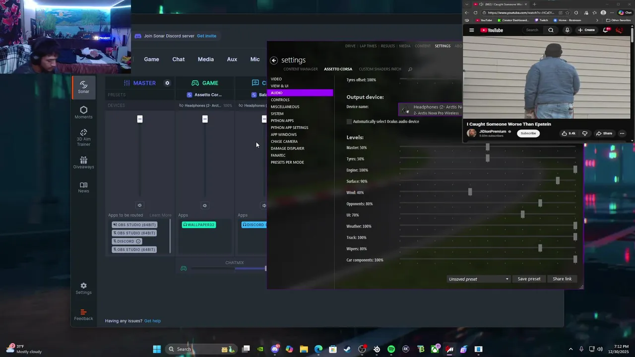
Task: Open Game channel Assetto Corsa preset dropdown
Action: coord(204,95)
